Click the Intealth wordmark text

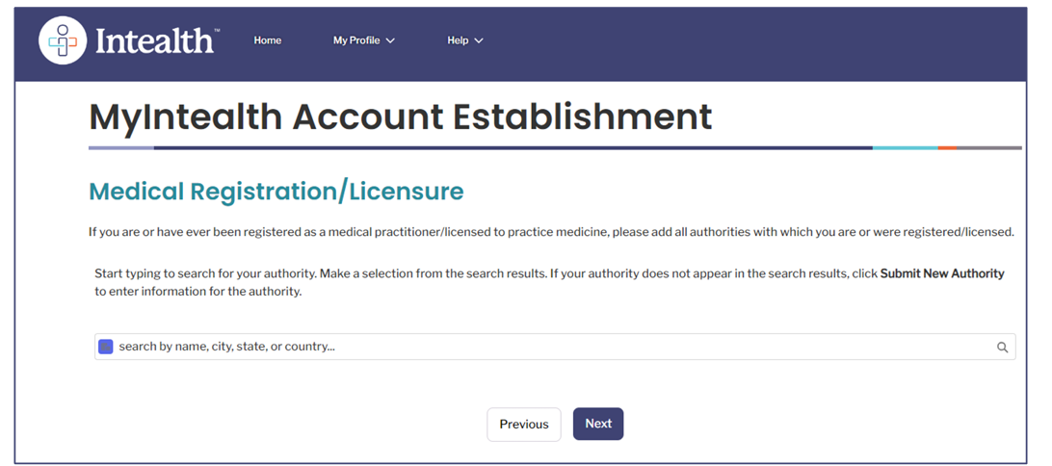tap(156, 40)
